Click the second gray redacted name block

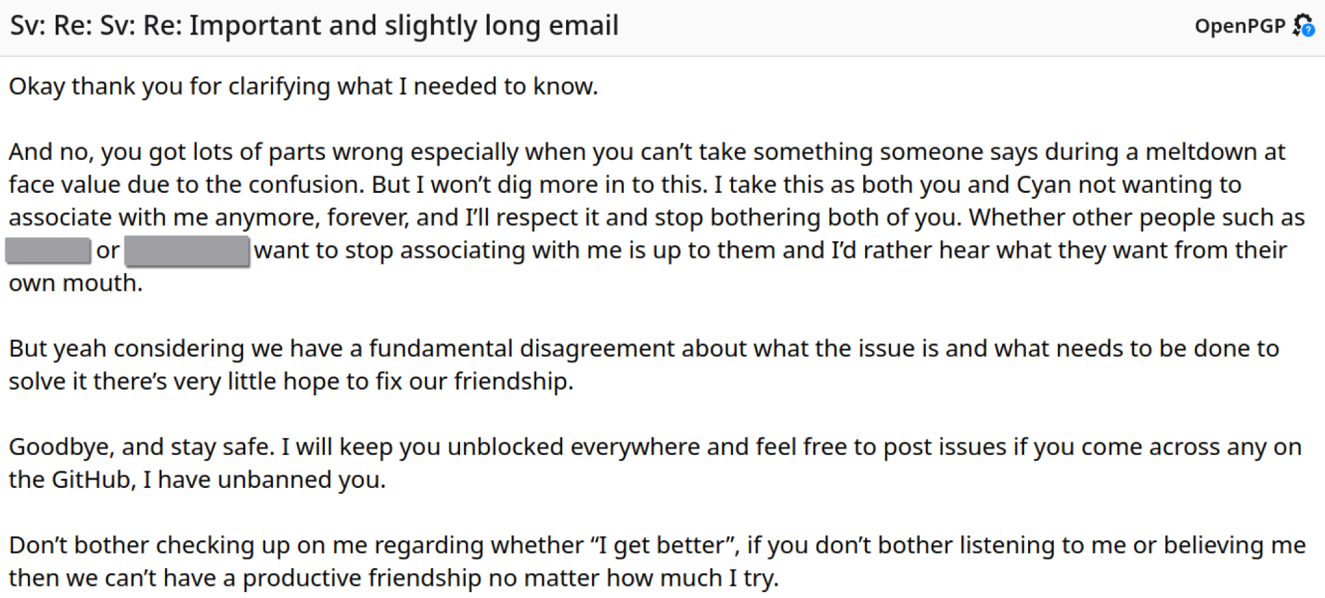tap(187, 251)
